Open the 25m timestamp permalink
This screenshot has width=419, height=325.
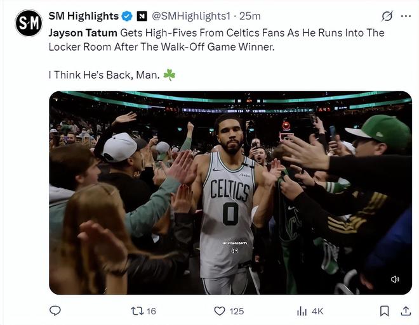pyautogui.click(x=250, y=16)
